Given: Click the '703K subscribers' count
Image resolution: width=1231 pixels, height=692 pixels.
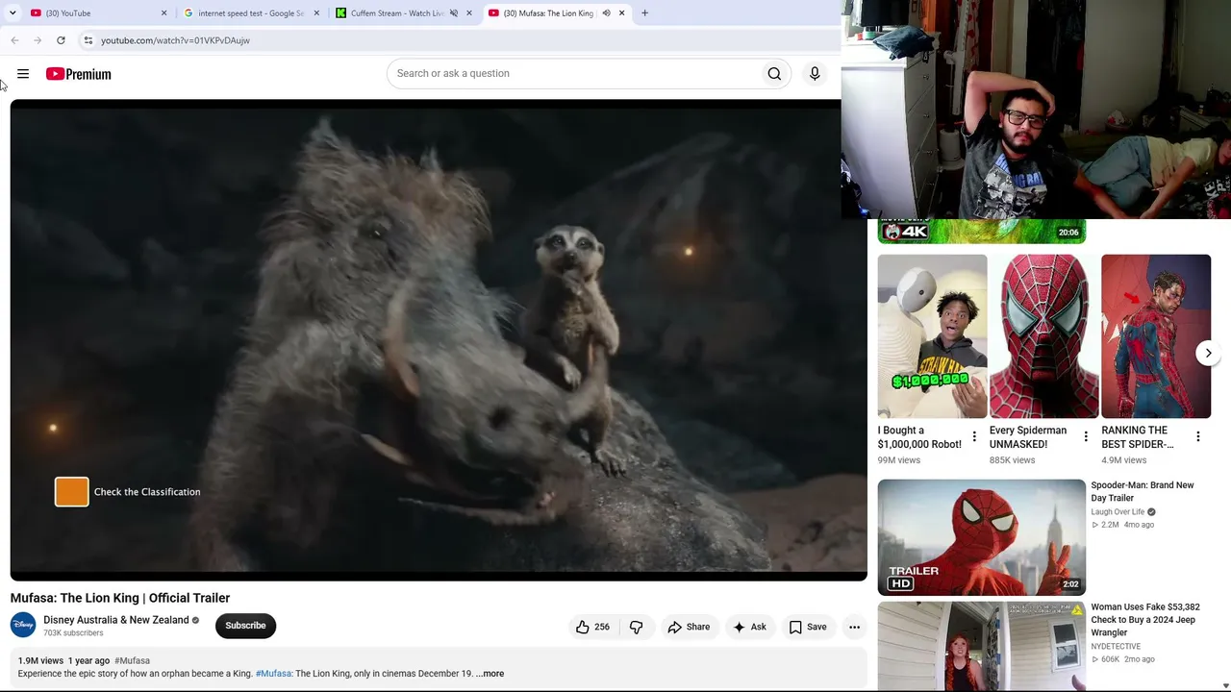Looking at the screenshot, I should [73, 633].
